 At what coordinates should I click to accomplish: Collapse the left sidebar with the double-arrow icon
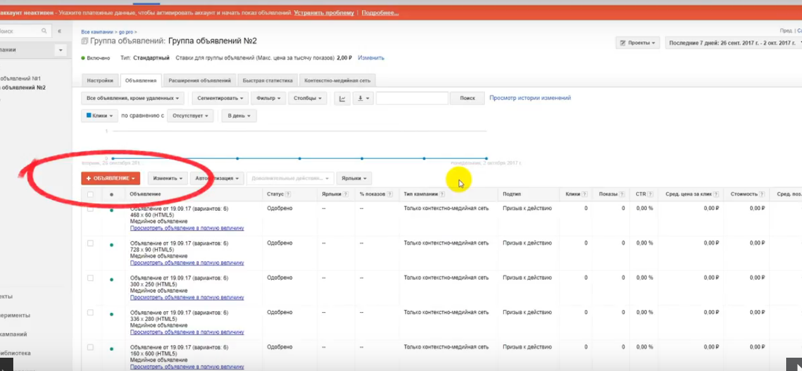[60, 30]
